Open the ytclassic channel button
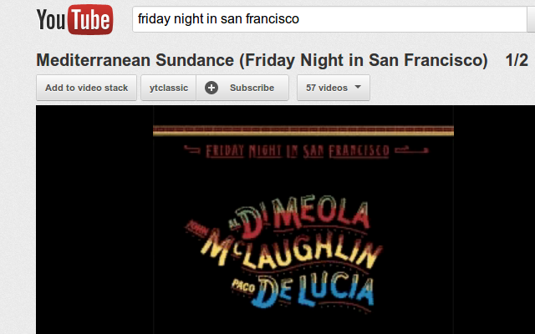The height and width of the screenshot is (334, 535). point(169,88)
